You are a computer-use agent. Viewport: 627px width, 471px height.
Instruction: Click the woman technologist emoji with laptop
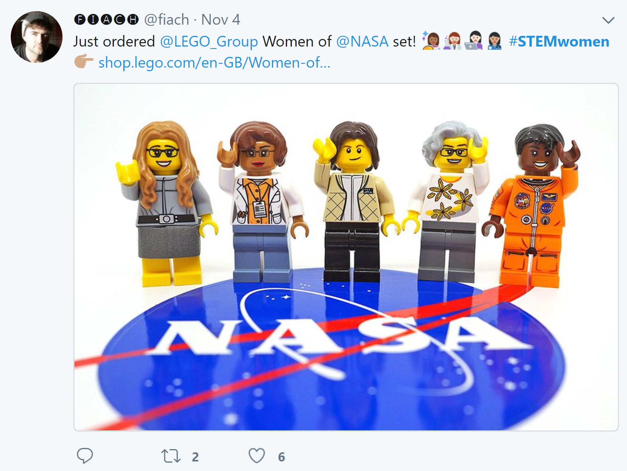click(x=474, y=41)
